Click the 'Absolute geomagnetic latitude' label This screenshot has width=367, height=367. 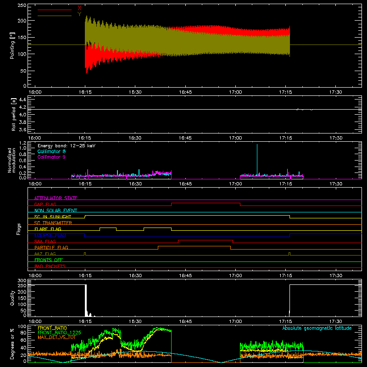[x=317, y=328]
